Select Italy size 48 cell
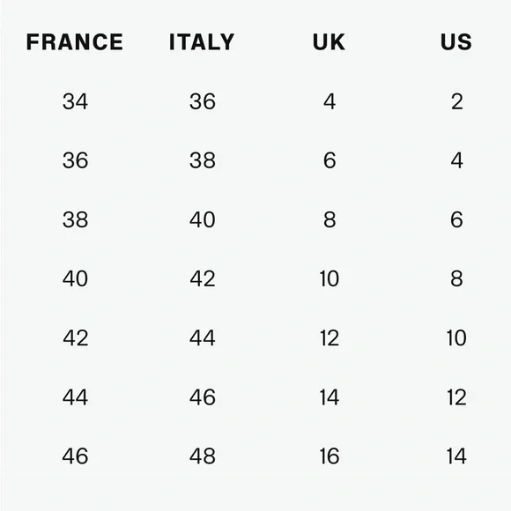 [x=203, y=455]
